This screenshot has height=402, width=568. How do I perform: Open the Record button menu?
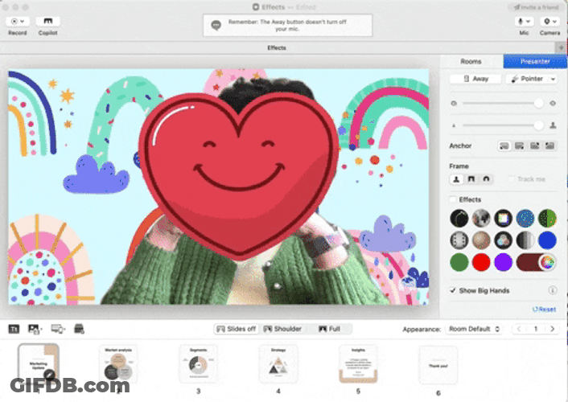(x=18, y=22)
